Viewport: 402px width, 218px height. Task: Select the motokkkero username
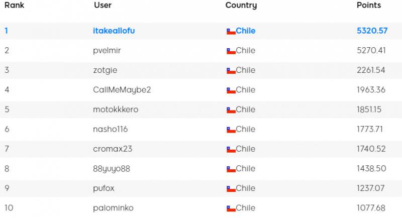pos(116,110)
